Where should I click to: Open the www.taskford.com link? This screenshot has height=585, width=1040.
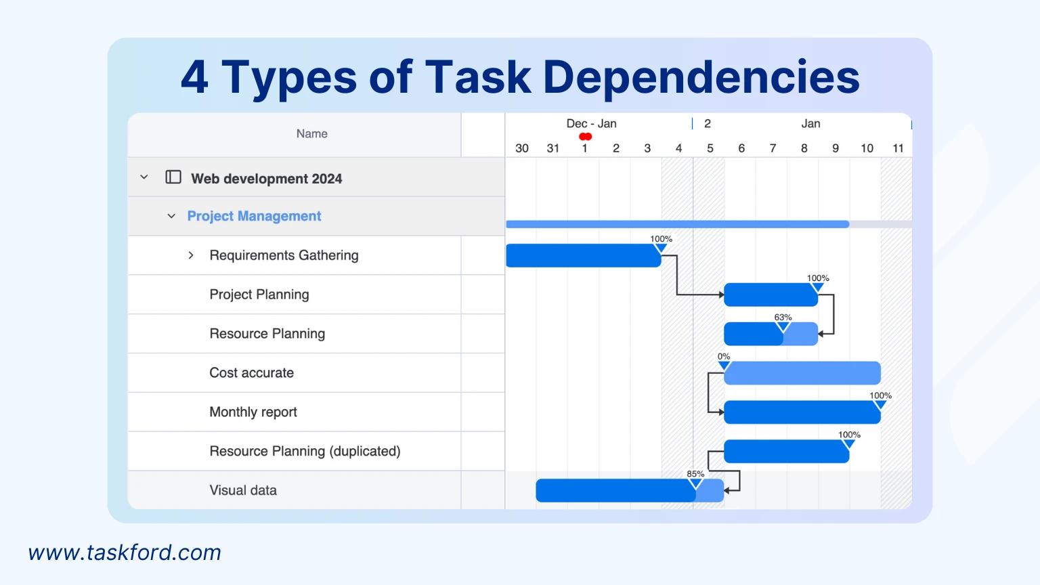pos(125,552)
